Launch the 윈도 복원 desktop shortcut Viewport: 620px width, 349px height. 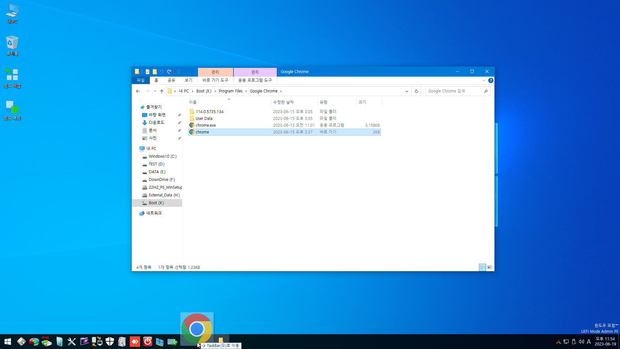coord(12,110)
